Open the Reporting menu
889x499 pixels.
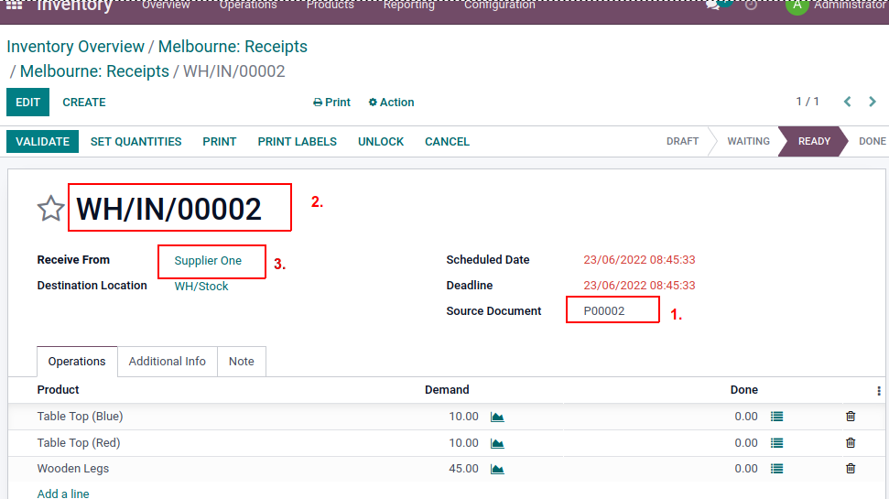pyautogui.click(x=409, y=5)
